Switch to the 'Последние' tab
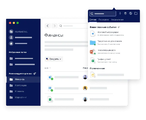Screen dimensions: 146x120 (104, 20)
